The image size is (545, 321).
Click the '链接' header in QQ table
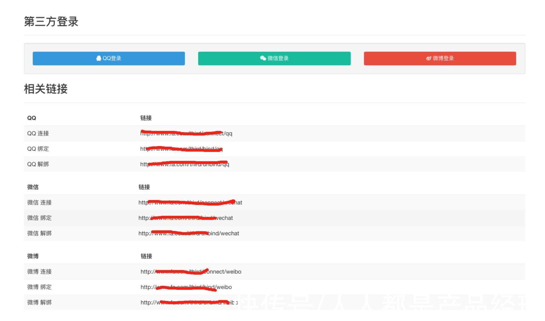point(146,118)
